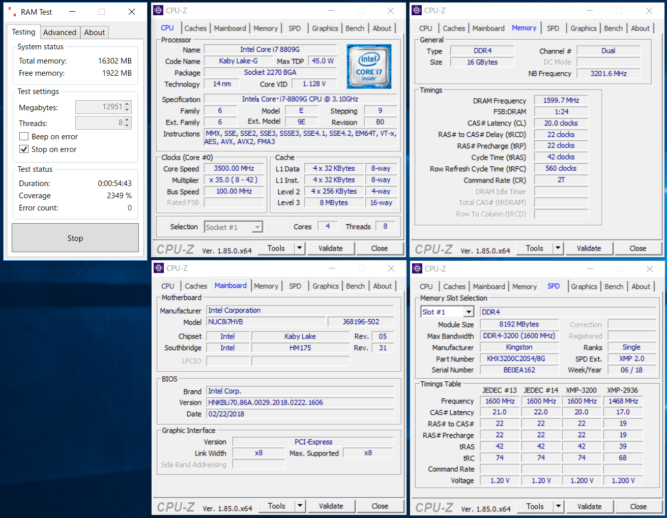
Task: Uncheck the Stop on error checkbox
Action: click(x=24, y=149)
